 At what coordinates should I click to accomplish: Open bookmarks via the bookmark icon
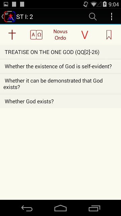coord(109,35)
